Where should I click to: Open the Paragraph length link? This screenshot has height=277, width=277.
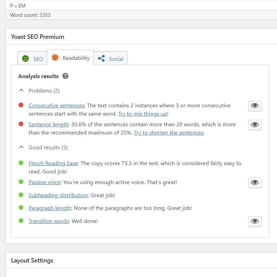[50, 208]
